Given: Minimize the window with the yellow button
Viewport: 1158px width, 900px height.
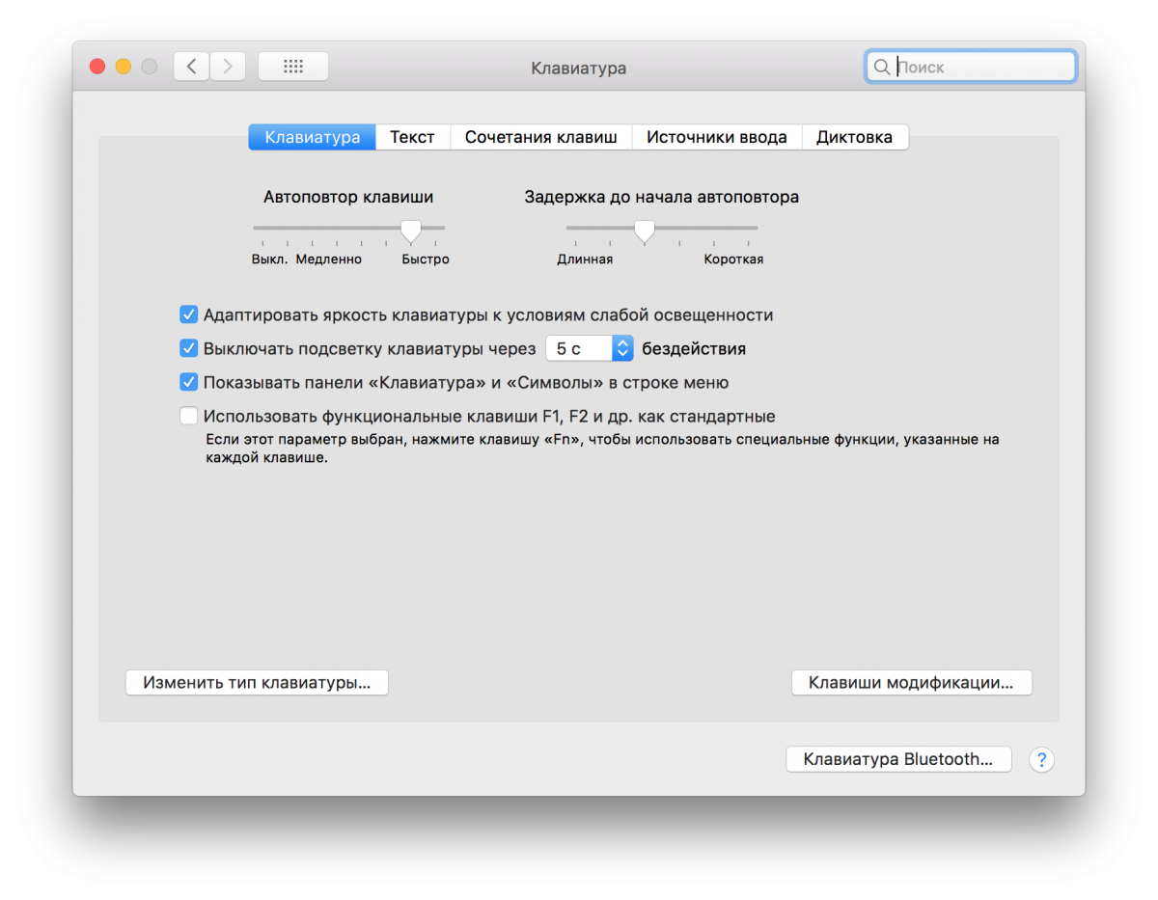Looking at the screenshot, I should tap(124, 67).
